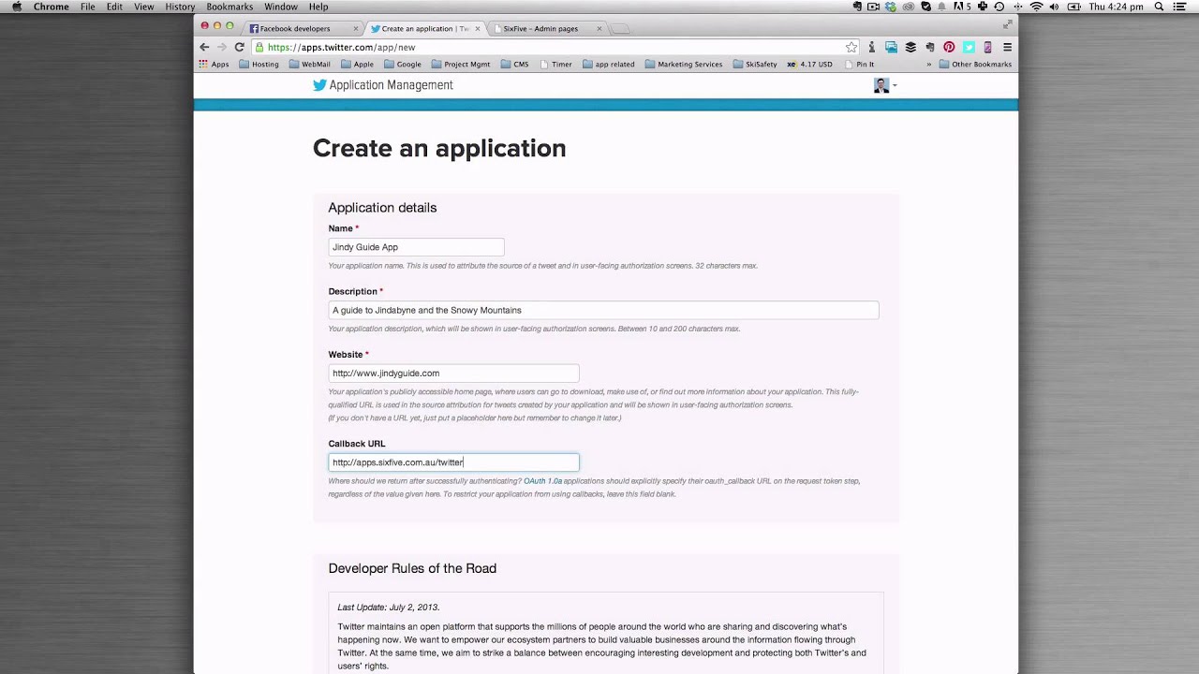Click the browser back arrow
The height and width of the screenshot is (674, 1199).
[x=204, y=47]
